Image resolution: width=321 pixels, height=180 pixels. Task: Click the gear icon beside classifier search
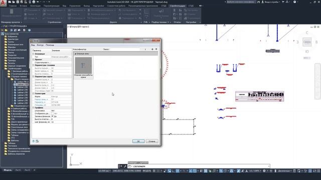point(152,49)
